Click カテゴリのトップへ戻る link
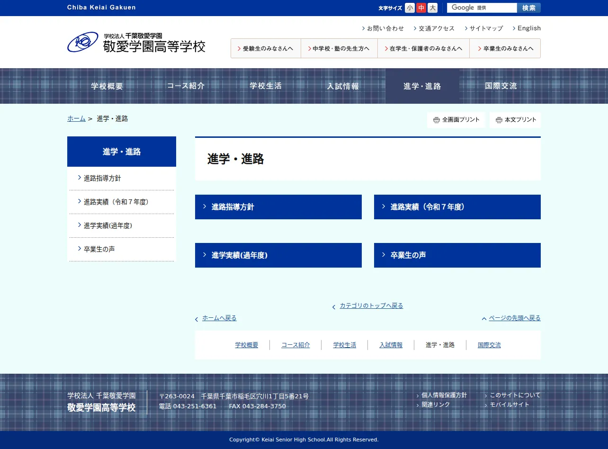The height and width of the screenshot is (449, 608). coord(371,306)
